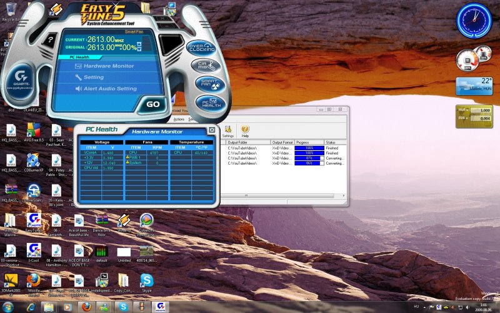The height and width of the screenshot is (313, 500).
Task: Click the PWR 1 fan warning entry
Action: coord(147,158)
